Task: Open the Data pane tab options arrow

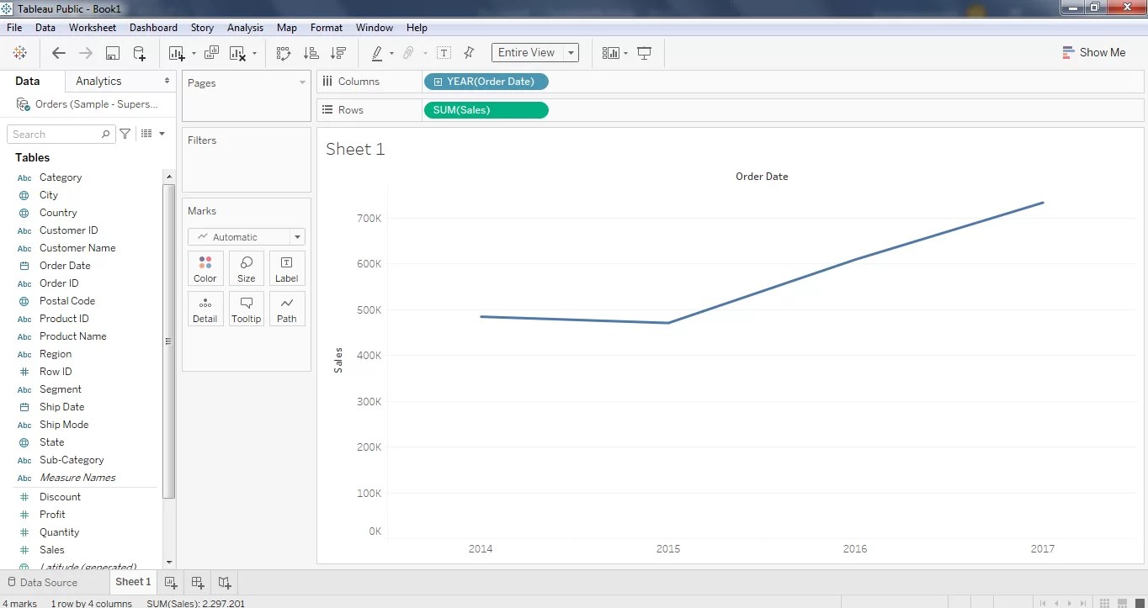Action: click(x=167, y=81)
